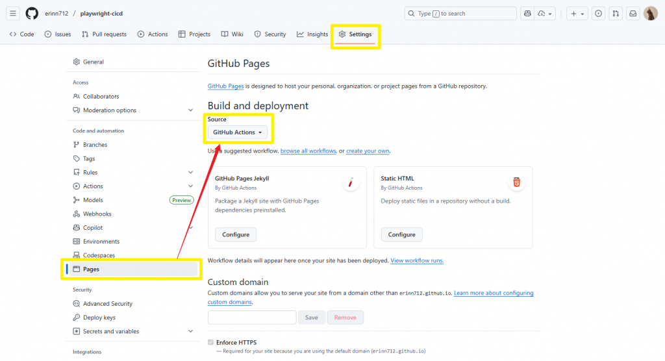
Task: Open the Actions repository tab
Action: point(153,34)
